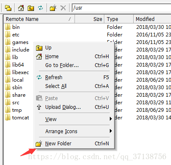Click the Folder type of bin row

pyautogui.click(x=115, y=27)
